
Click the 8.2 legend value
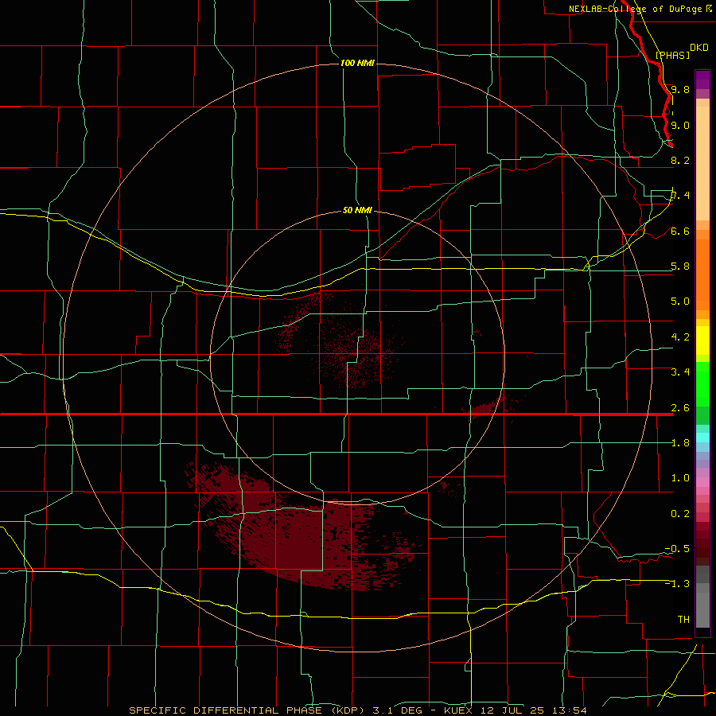[x=680, y=160]
